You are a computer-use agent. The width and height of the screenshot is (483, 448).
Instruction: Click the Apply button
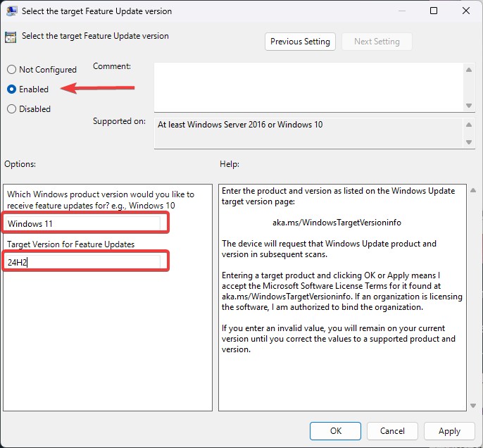click(x=449, y=431)
